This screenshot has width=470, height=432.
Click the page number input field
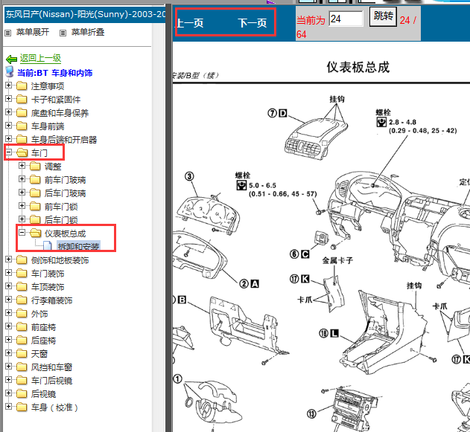pos(346,19)
